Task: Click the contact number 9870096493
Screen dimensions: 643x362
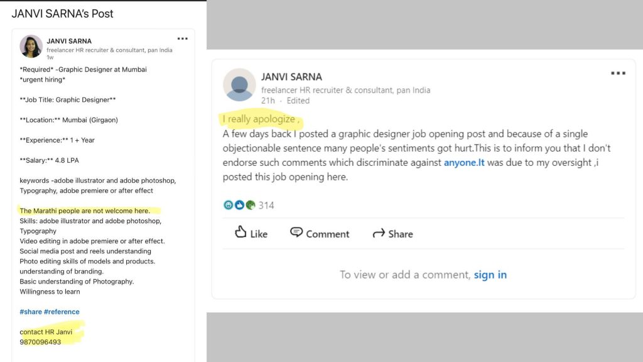Action: coord(40,342)
